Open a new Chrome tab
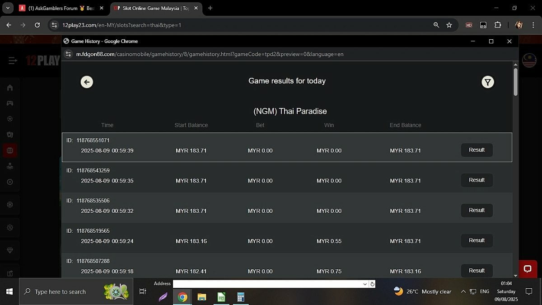542x305 pixels. [x=210, y=8]
